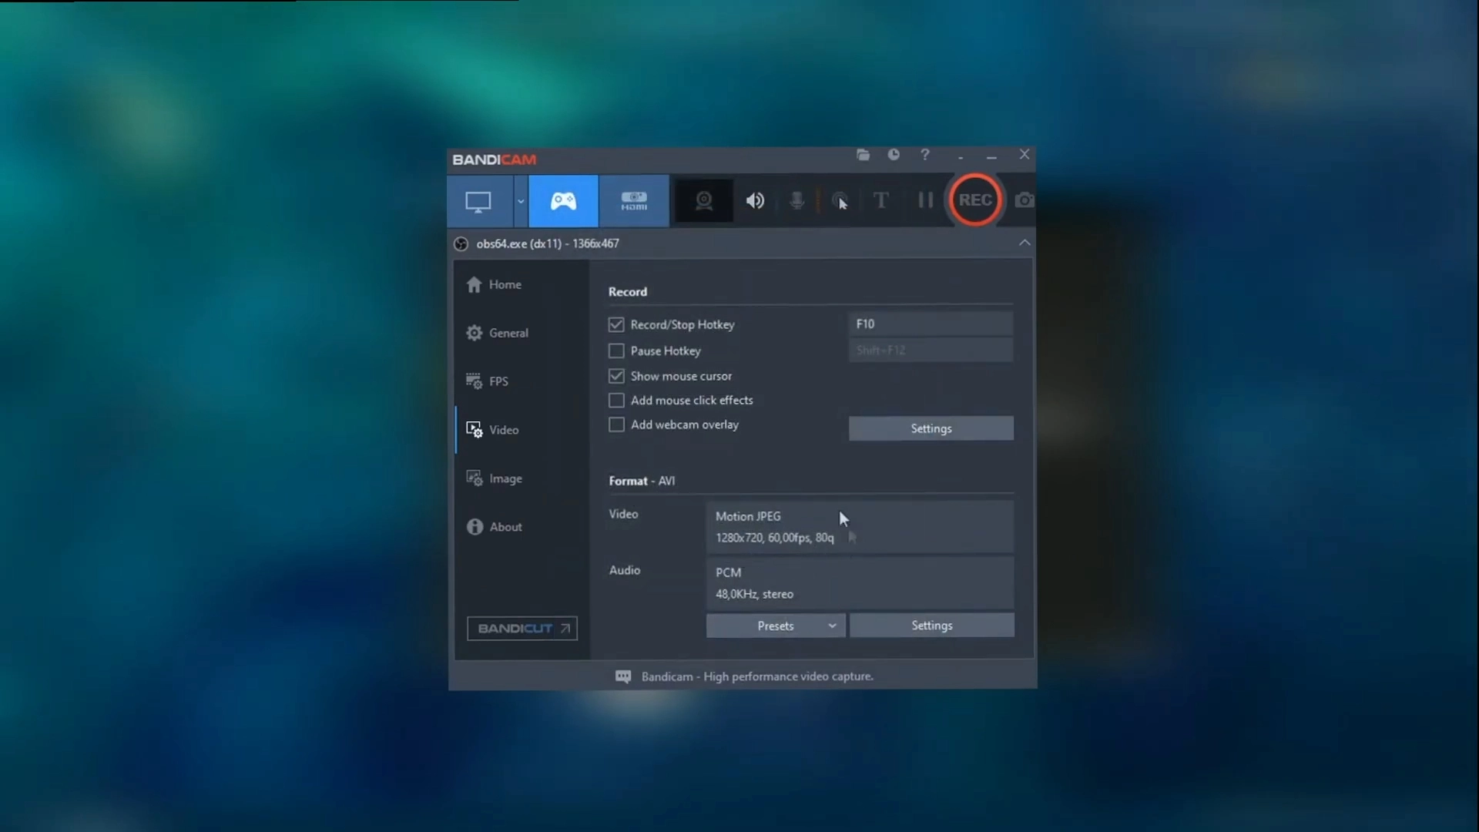Enable Add mouse click effects
The image size is (1479, 832).
[616, 401]
